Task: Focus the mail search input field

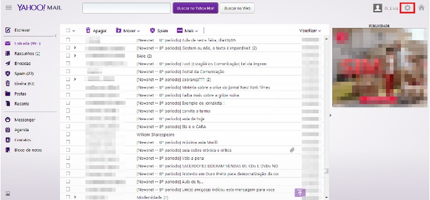Action: (x=126, y=8)
